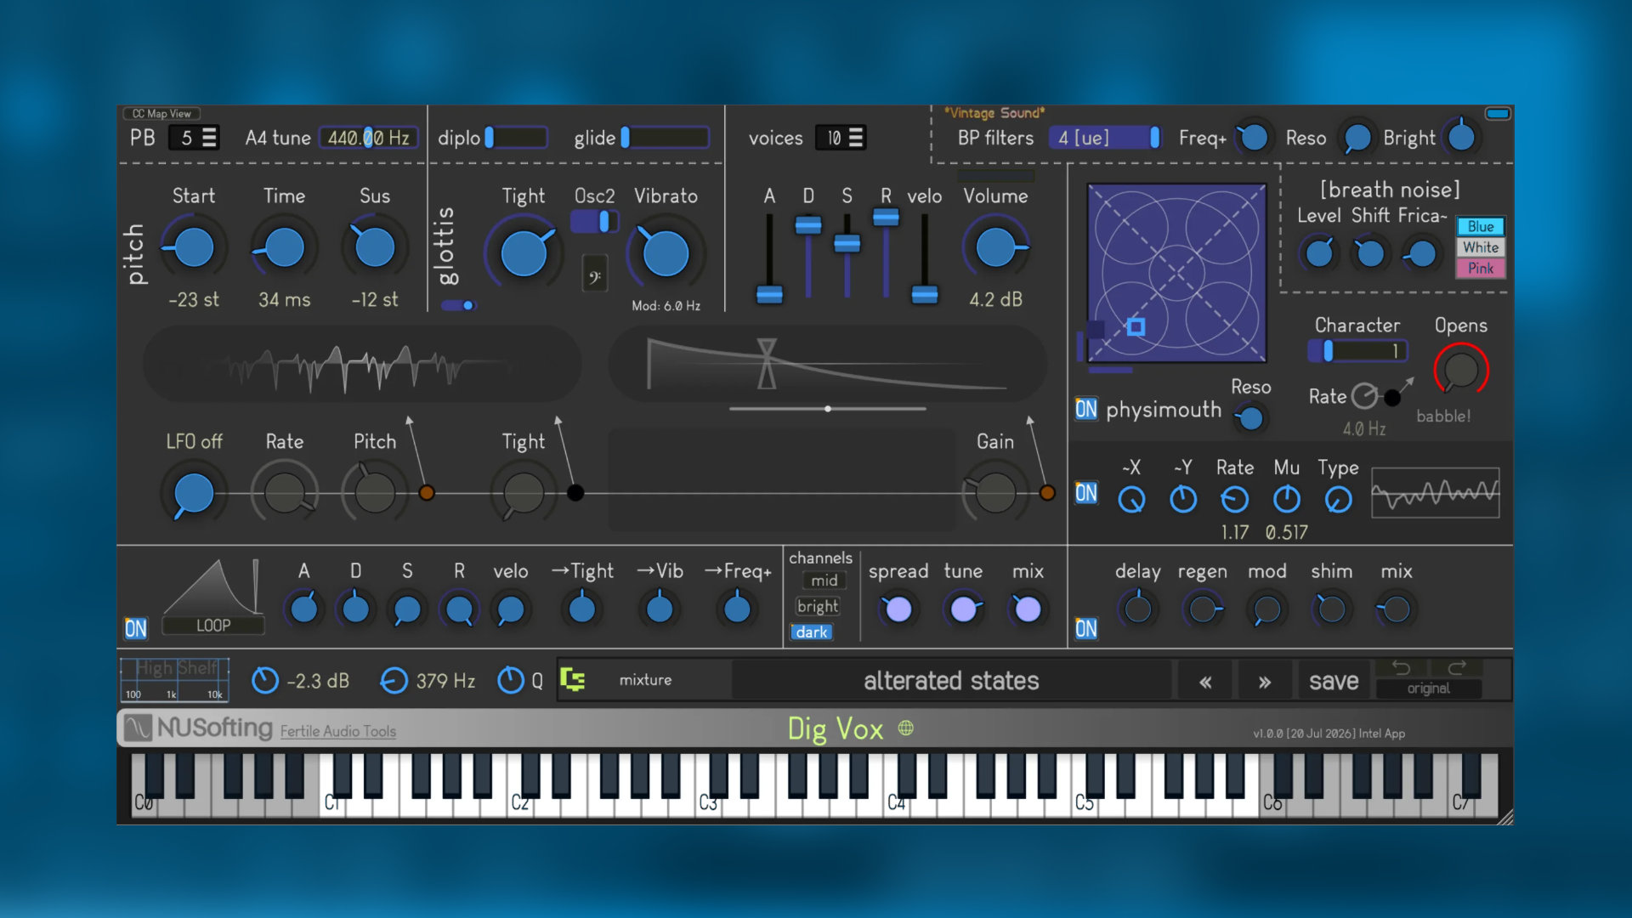Open the mixture preset category selector
Image resolution: width=1632 pixels, height=918 pixels.
645,680
